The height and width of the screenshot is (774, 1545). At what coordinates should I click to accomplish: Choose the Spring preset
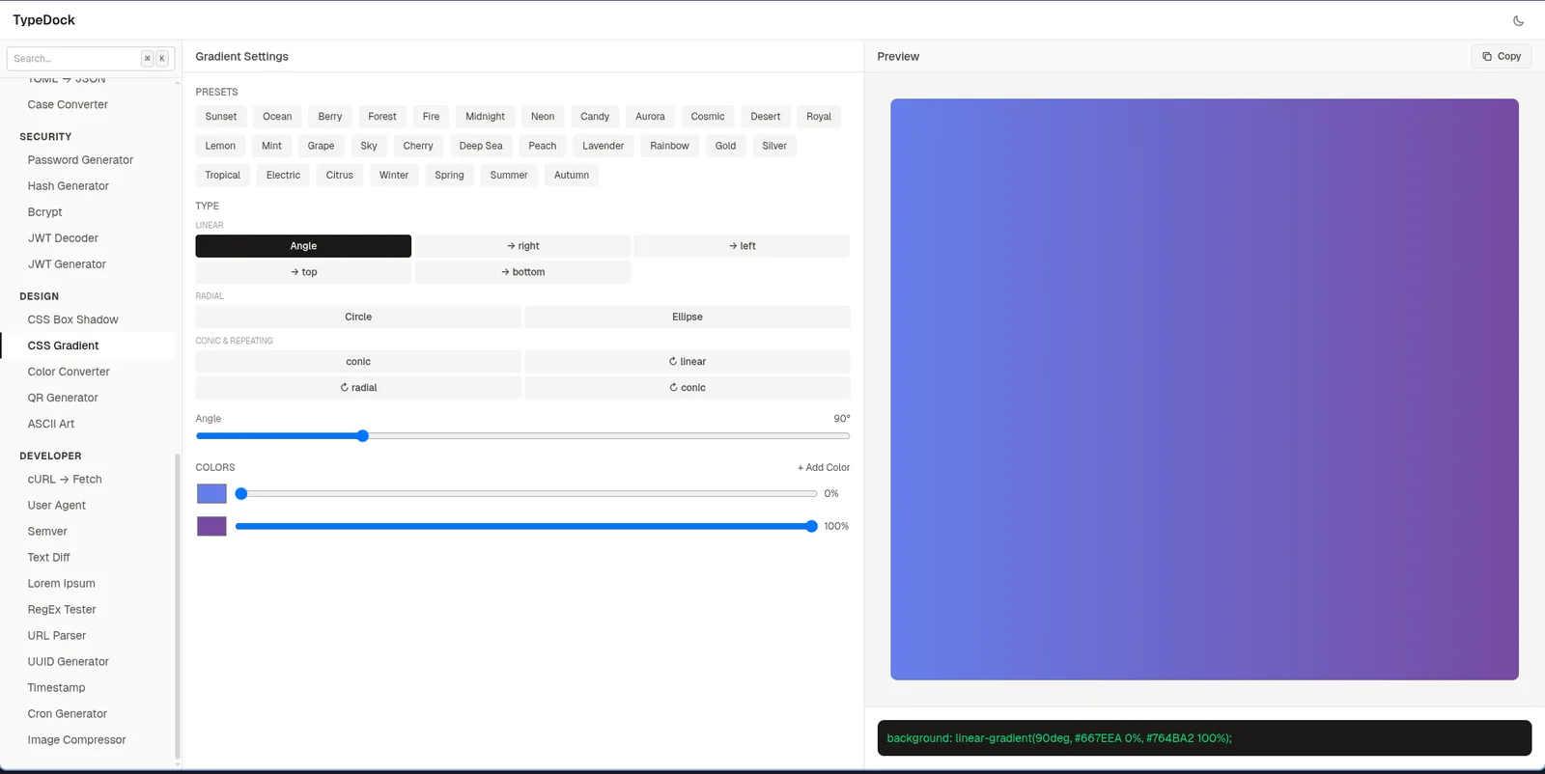(x=449, y=176)
